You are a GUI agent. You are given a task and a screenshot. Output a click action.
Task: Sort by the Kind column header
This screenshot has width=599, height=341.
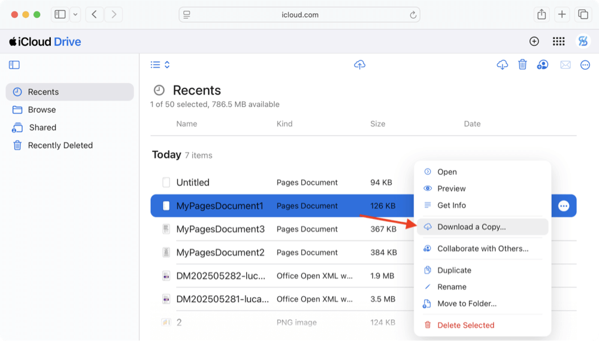pos(285,124)
